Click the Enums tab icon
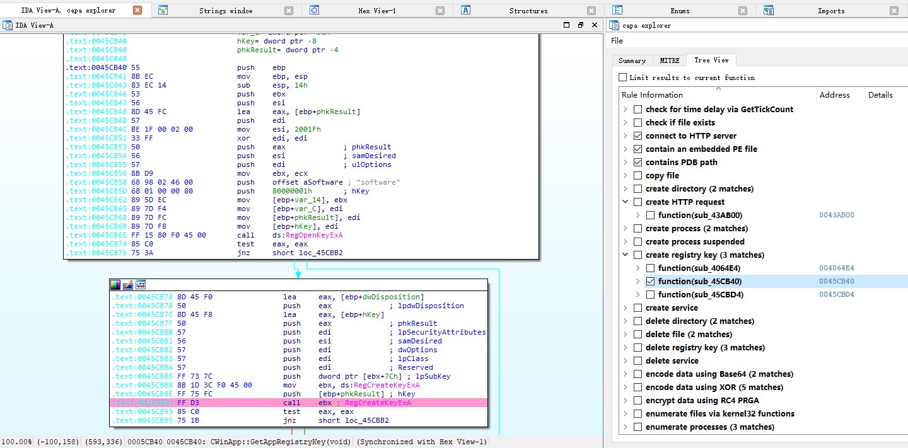908x448 pixels. [x=617, y=10]
